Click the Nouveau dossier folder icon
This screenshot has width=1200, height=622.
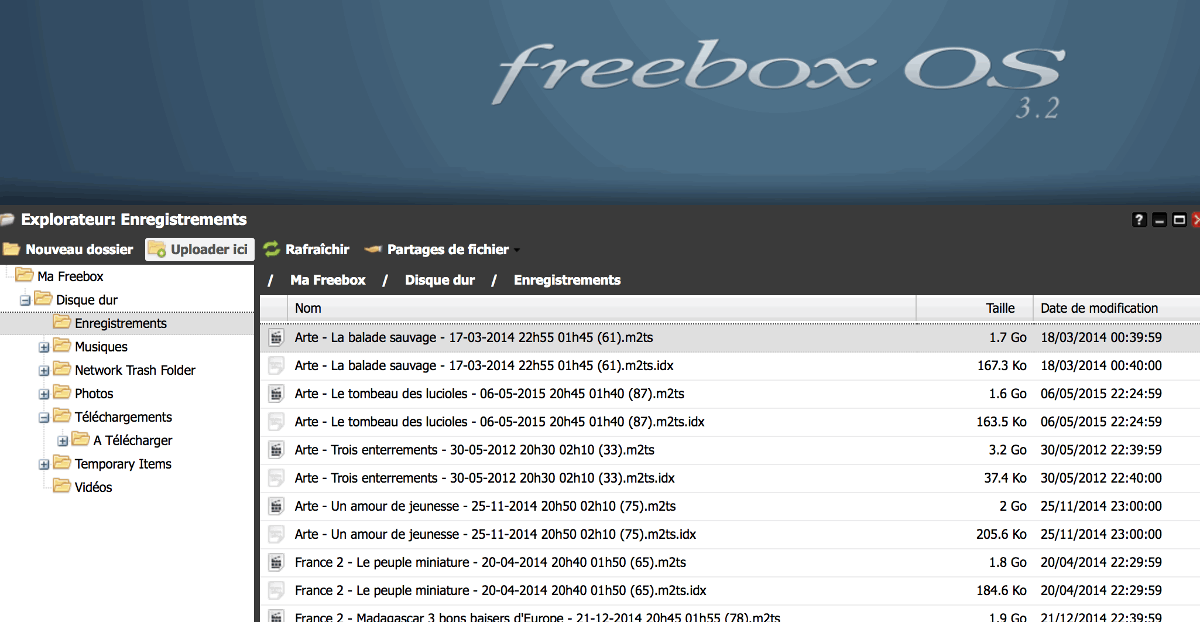pyautogui.click(x=11, y=250)
